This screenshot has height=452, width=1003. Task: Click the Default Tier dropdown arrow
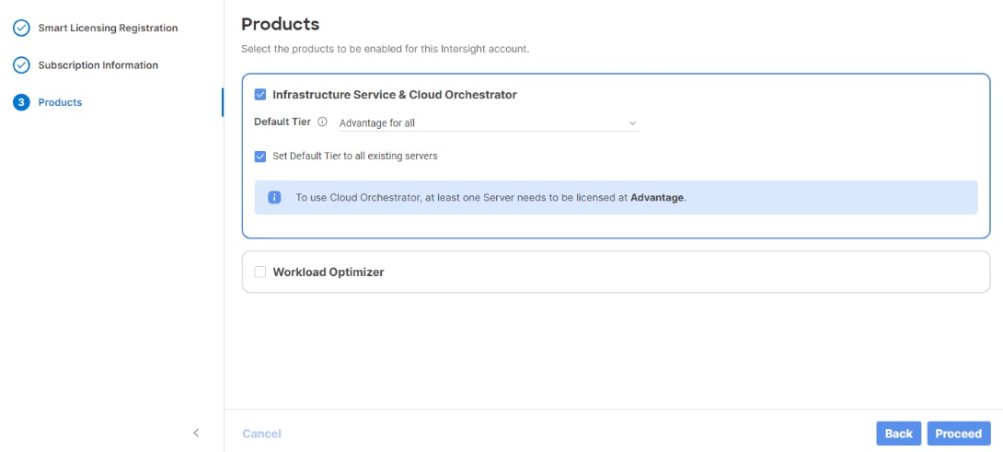pos(633,123)
